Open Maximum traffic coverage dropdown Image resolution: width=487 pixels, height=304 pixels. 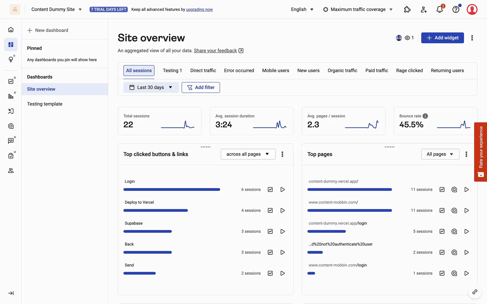358,10
